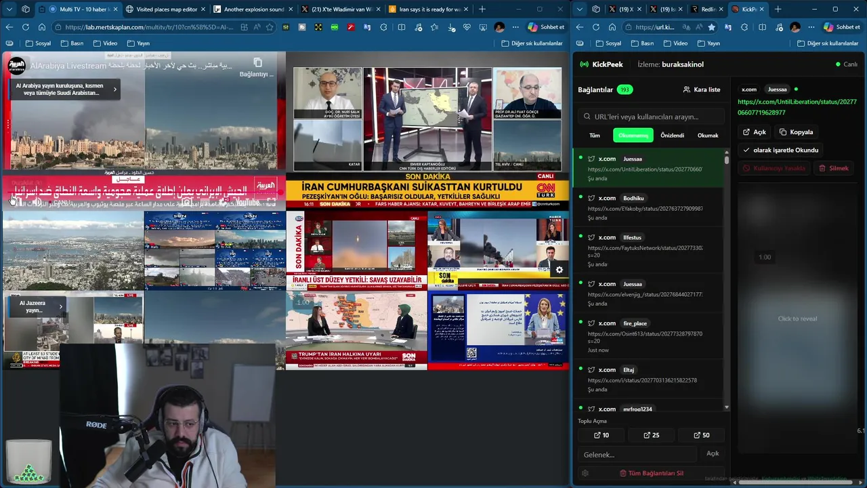This screenshot has height=488, width=867.
Task: Expand Al Arabiya stream notice arrow
Action: tap(114, 89)
